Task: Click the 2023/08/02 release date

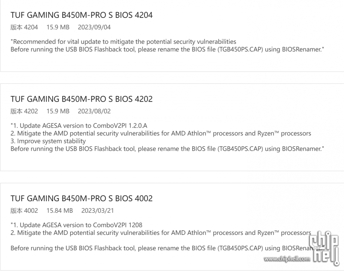Action: pyautogui.click(x=94, y=111)
